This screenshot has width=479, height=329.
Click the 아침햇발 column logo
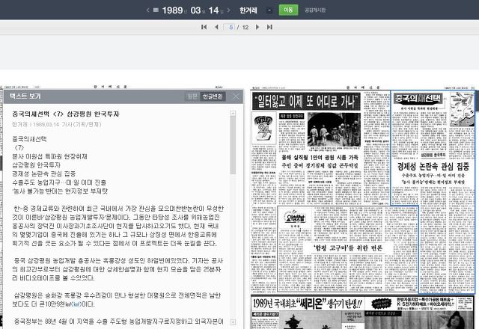294,218
